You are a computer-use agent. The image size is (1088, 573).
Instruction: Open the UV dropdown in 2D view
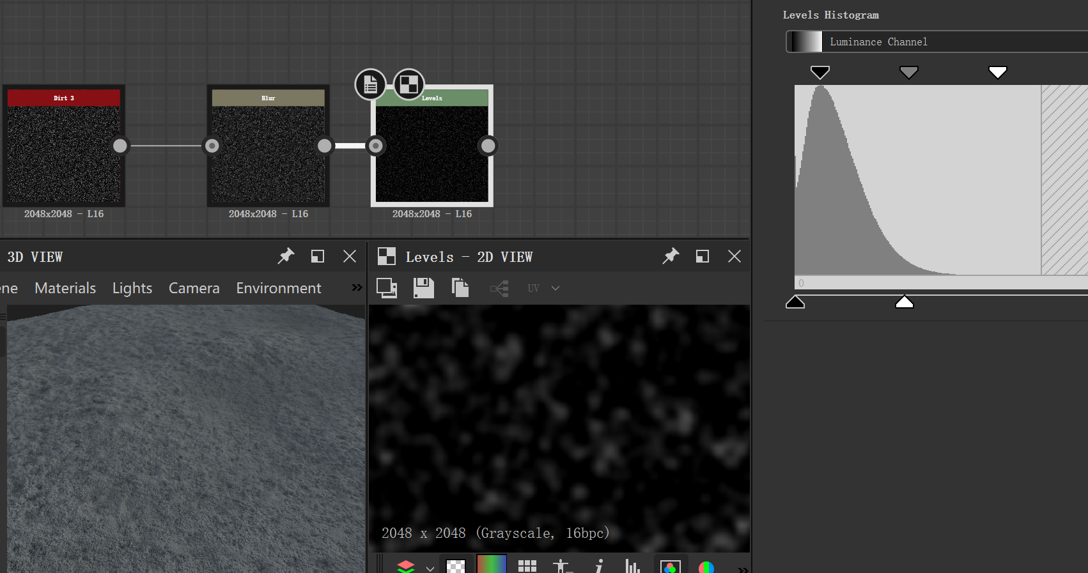coord(543,288)
